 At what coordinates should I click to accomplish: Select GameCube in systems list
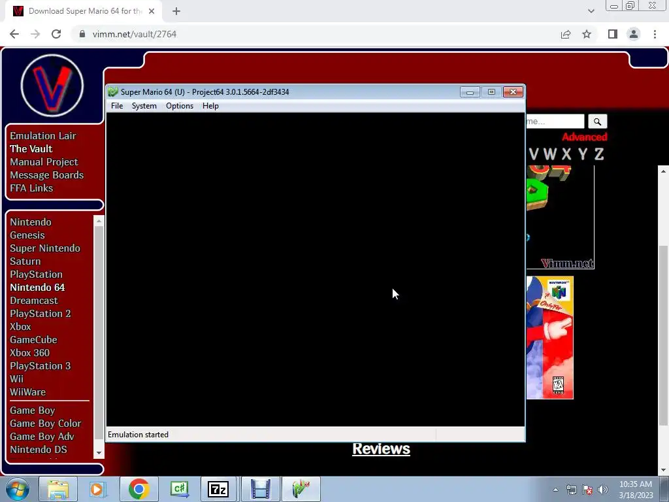33,340
